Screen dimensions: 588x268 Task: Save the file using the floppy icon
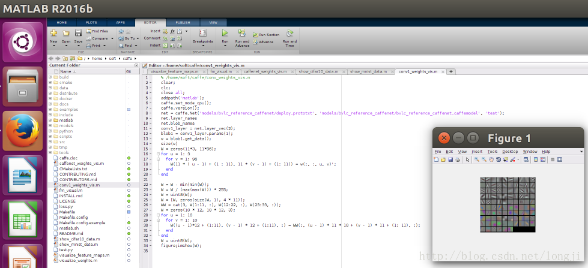[x=78, y=33]
